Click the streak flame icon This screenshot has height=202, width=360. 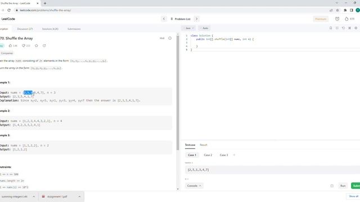click(x=346, y=19)
